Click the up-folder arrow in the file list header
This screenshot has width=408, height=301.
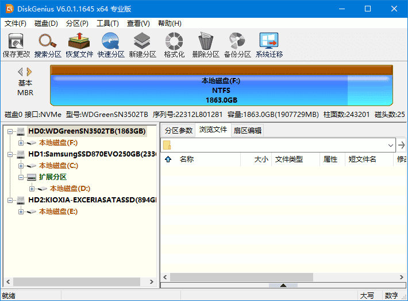tap(168, 159)
